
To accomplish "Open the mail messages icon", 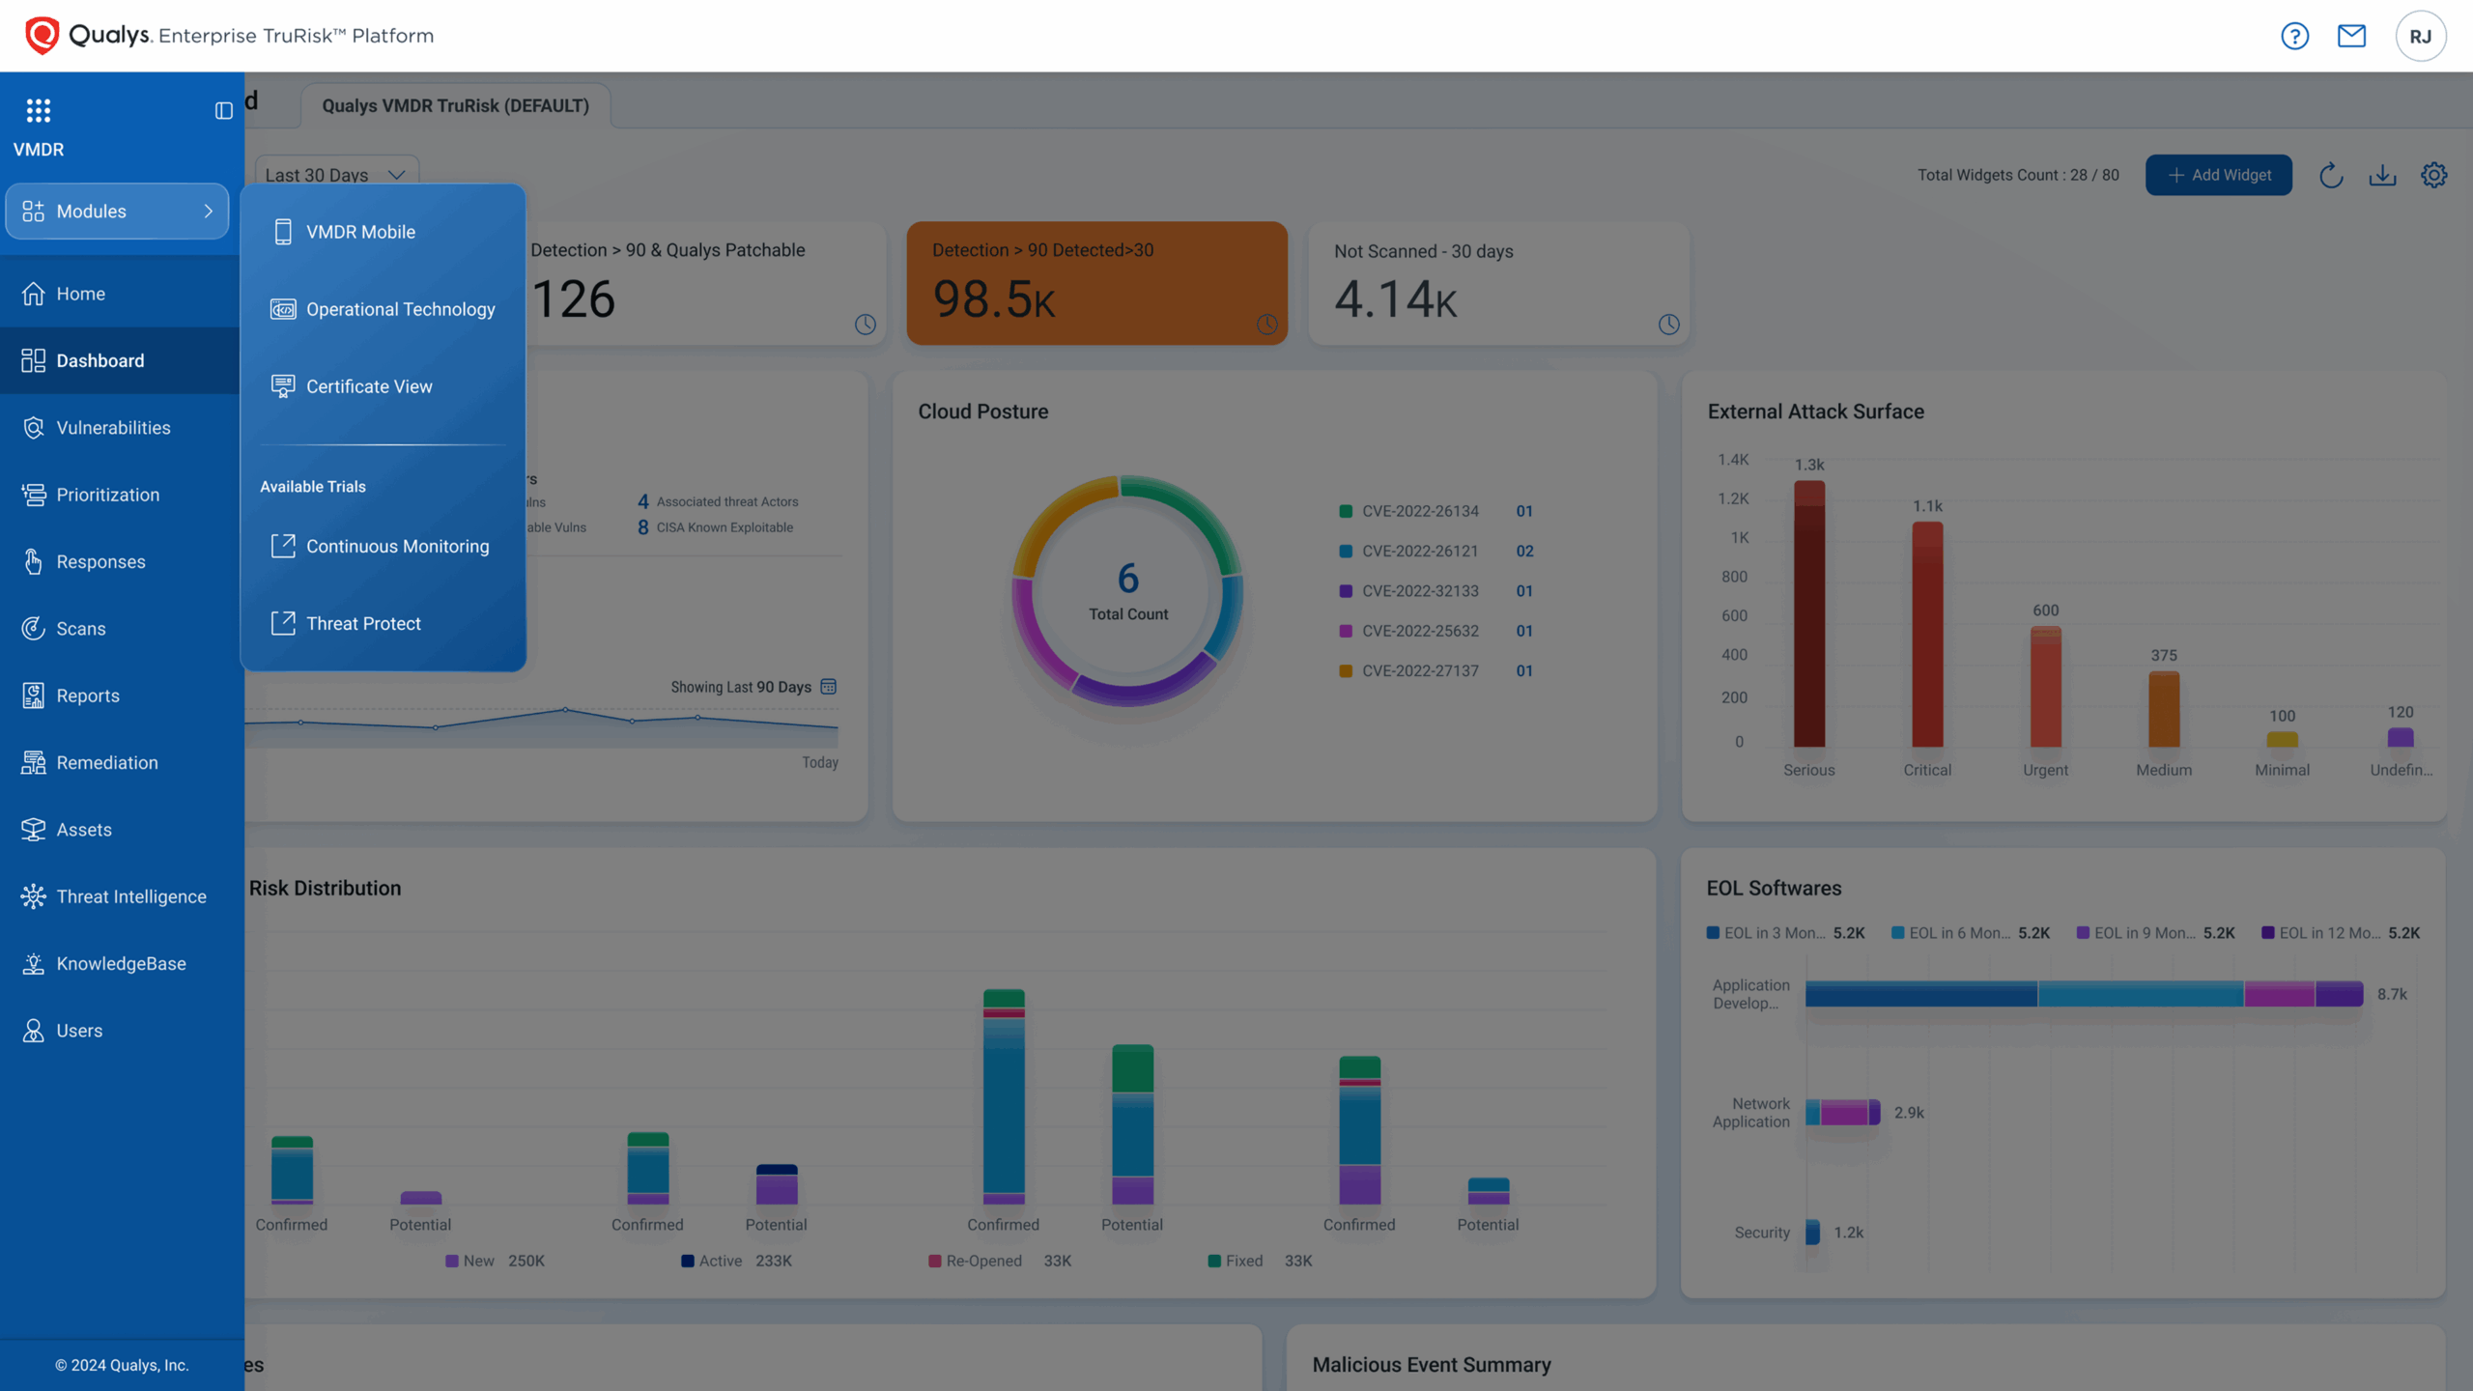I will coord(2351,36).
